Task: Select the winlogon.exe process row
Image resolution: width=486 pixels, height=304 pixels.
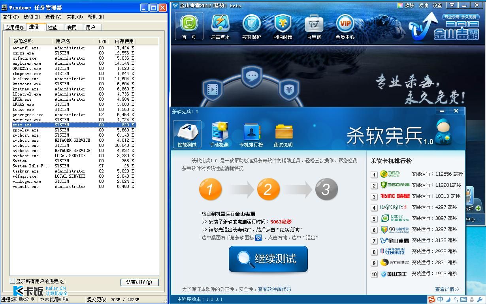Action: 73,181
